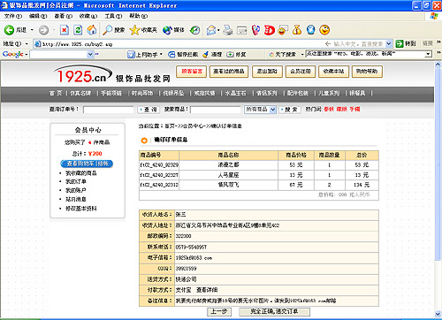The width and height of the screenshot is (442, 320).
Task: Select 儿童系列 in the navigation bar
Action: tap(329, 93)
